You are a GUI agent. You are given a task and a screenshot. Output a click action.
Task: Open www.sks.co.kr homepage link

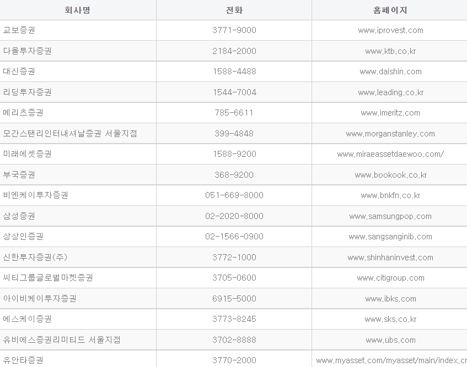click(390, 320)
